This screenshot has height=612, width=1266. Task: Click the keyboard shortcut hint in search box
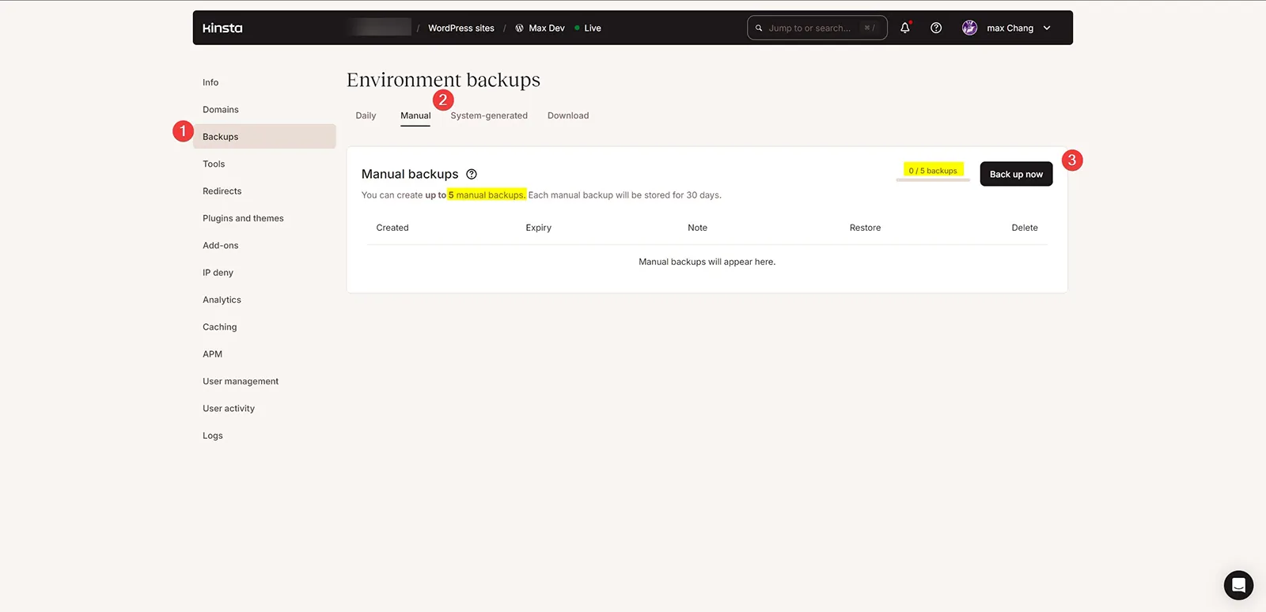pyautogui.click(x=870, y=28)
